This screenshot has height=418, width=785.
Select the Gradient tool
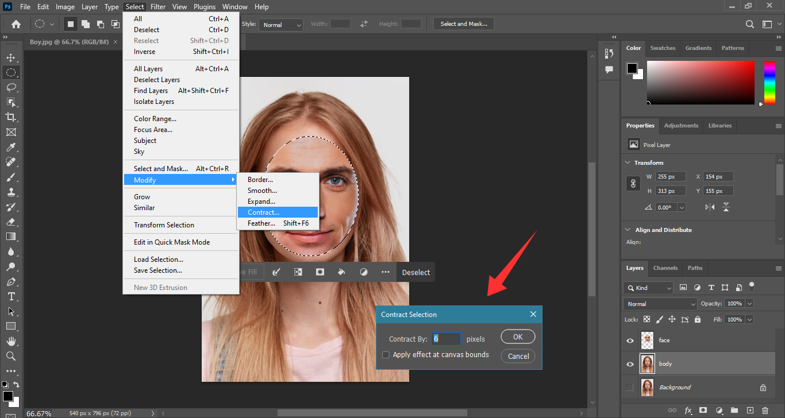click(x=11, y=237)
